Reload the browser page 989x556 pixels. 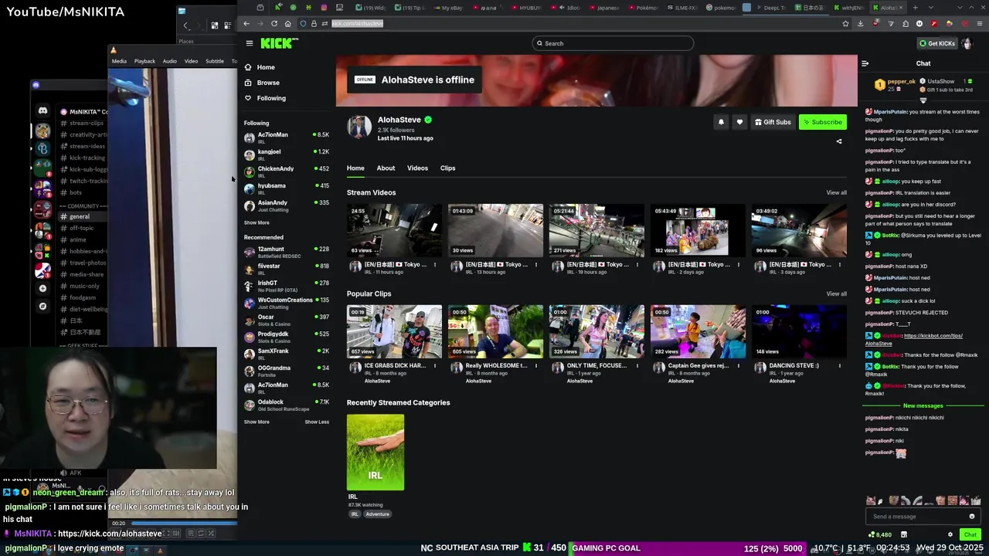274,23
